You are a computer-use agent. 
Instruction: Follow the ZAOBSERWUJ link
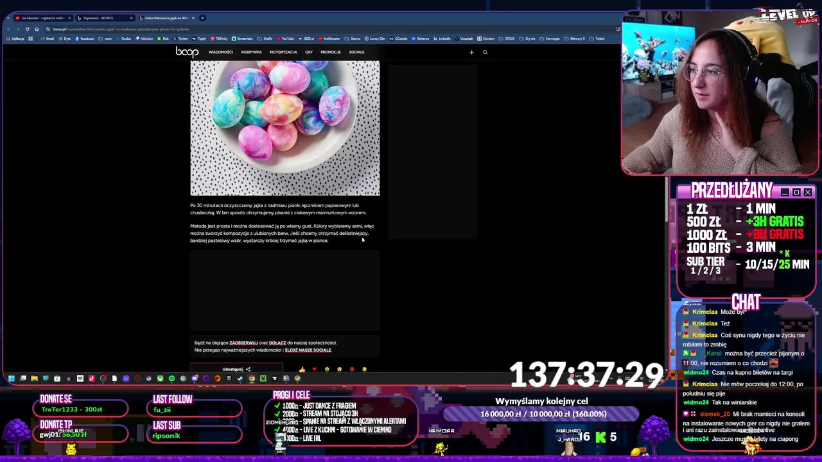coord(243,343)
